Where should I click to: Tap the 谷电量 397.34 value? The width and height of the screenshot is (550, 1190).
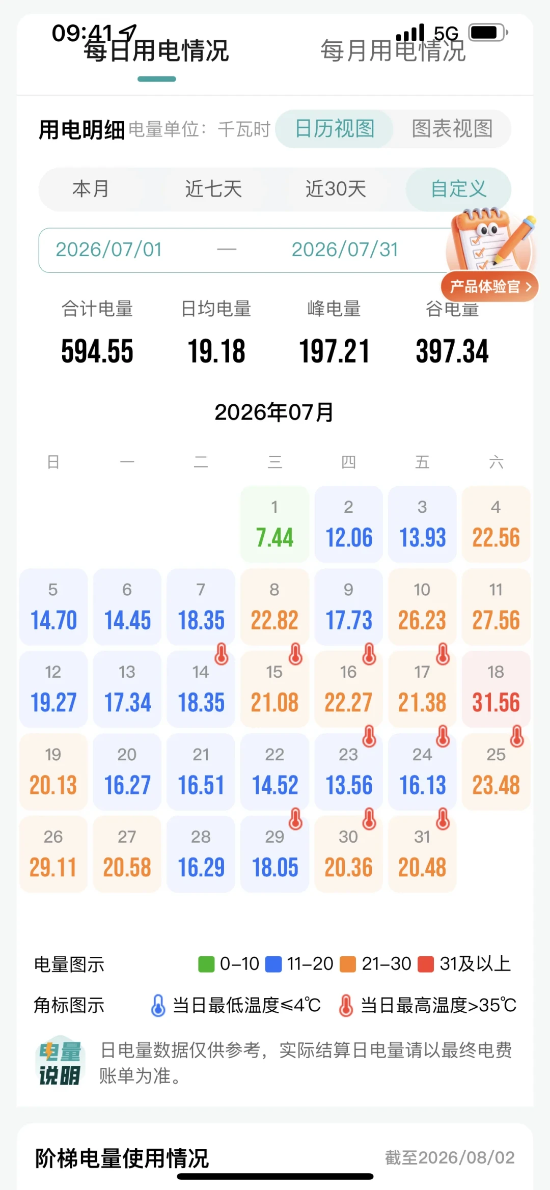452,351
